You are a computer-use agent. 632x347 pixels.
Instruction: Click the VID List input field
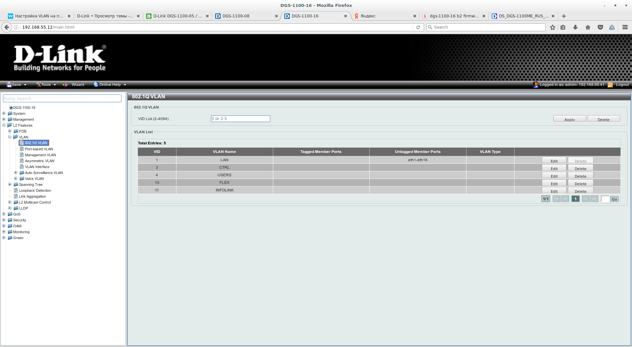point(240,119)
